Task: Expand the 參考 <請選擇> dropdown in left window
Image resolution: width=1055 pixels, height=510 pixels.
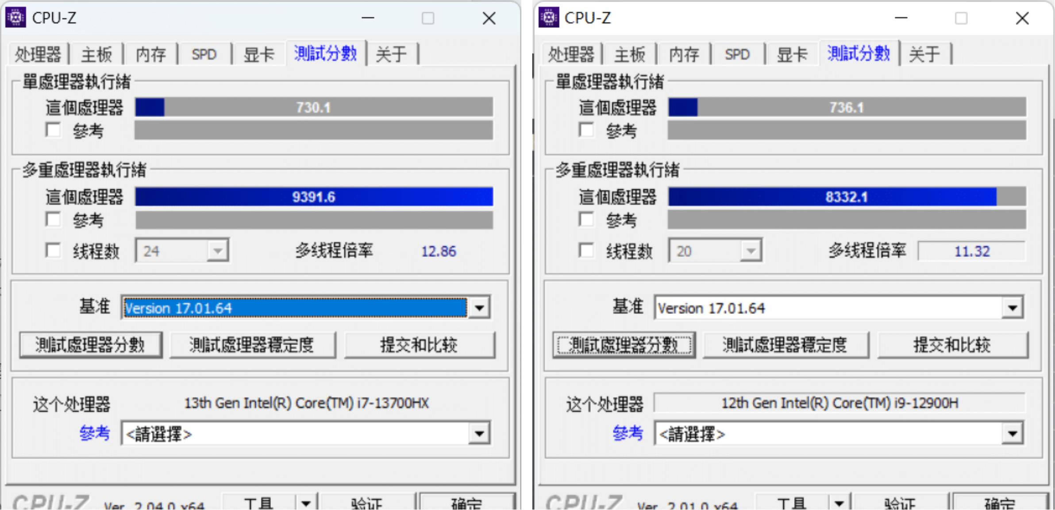Action: tap(480, 434)
